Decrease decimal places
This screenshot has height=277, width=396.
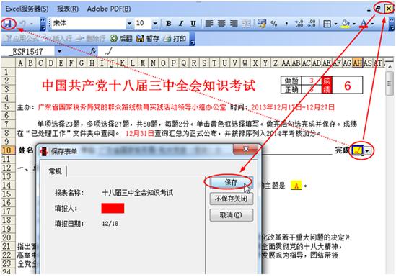pos(312,24)
